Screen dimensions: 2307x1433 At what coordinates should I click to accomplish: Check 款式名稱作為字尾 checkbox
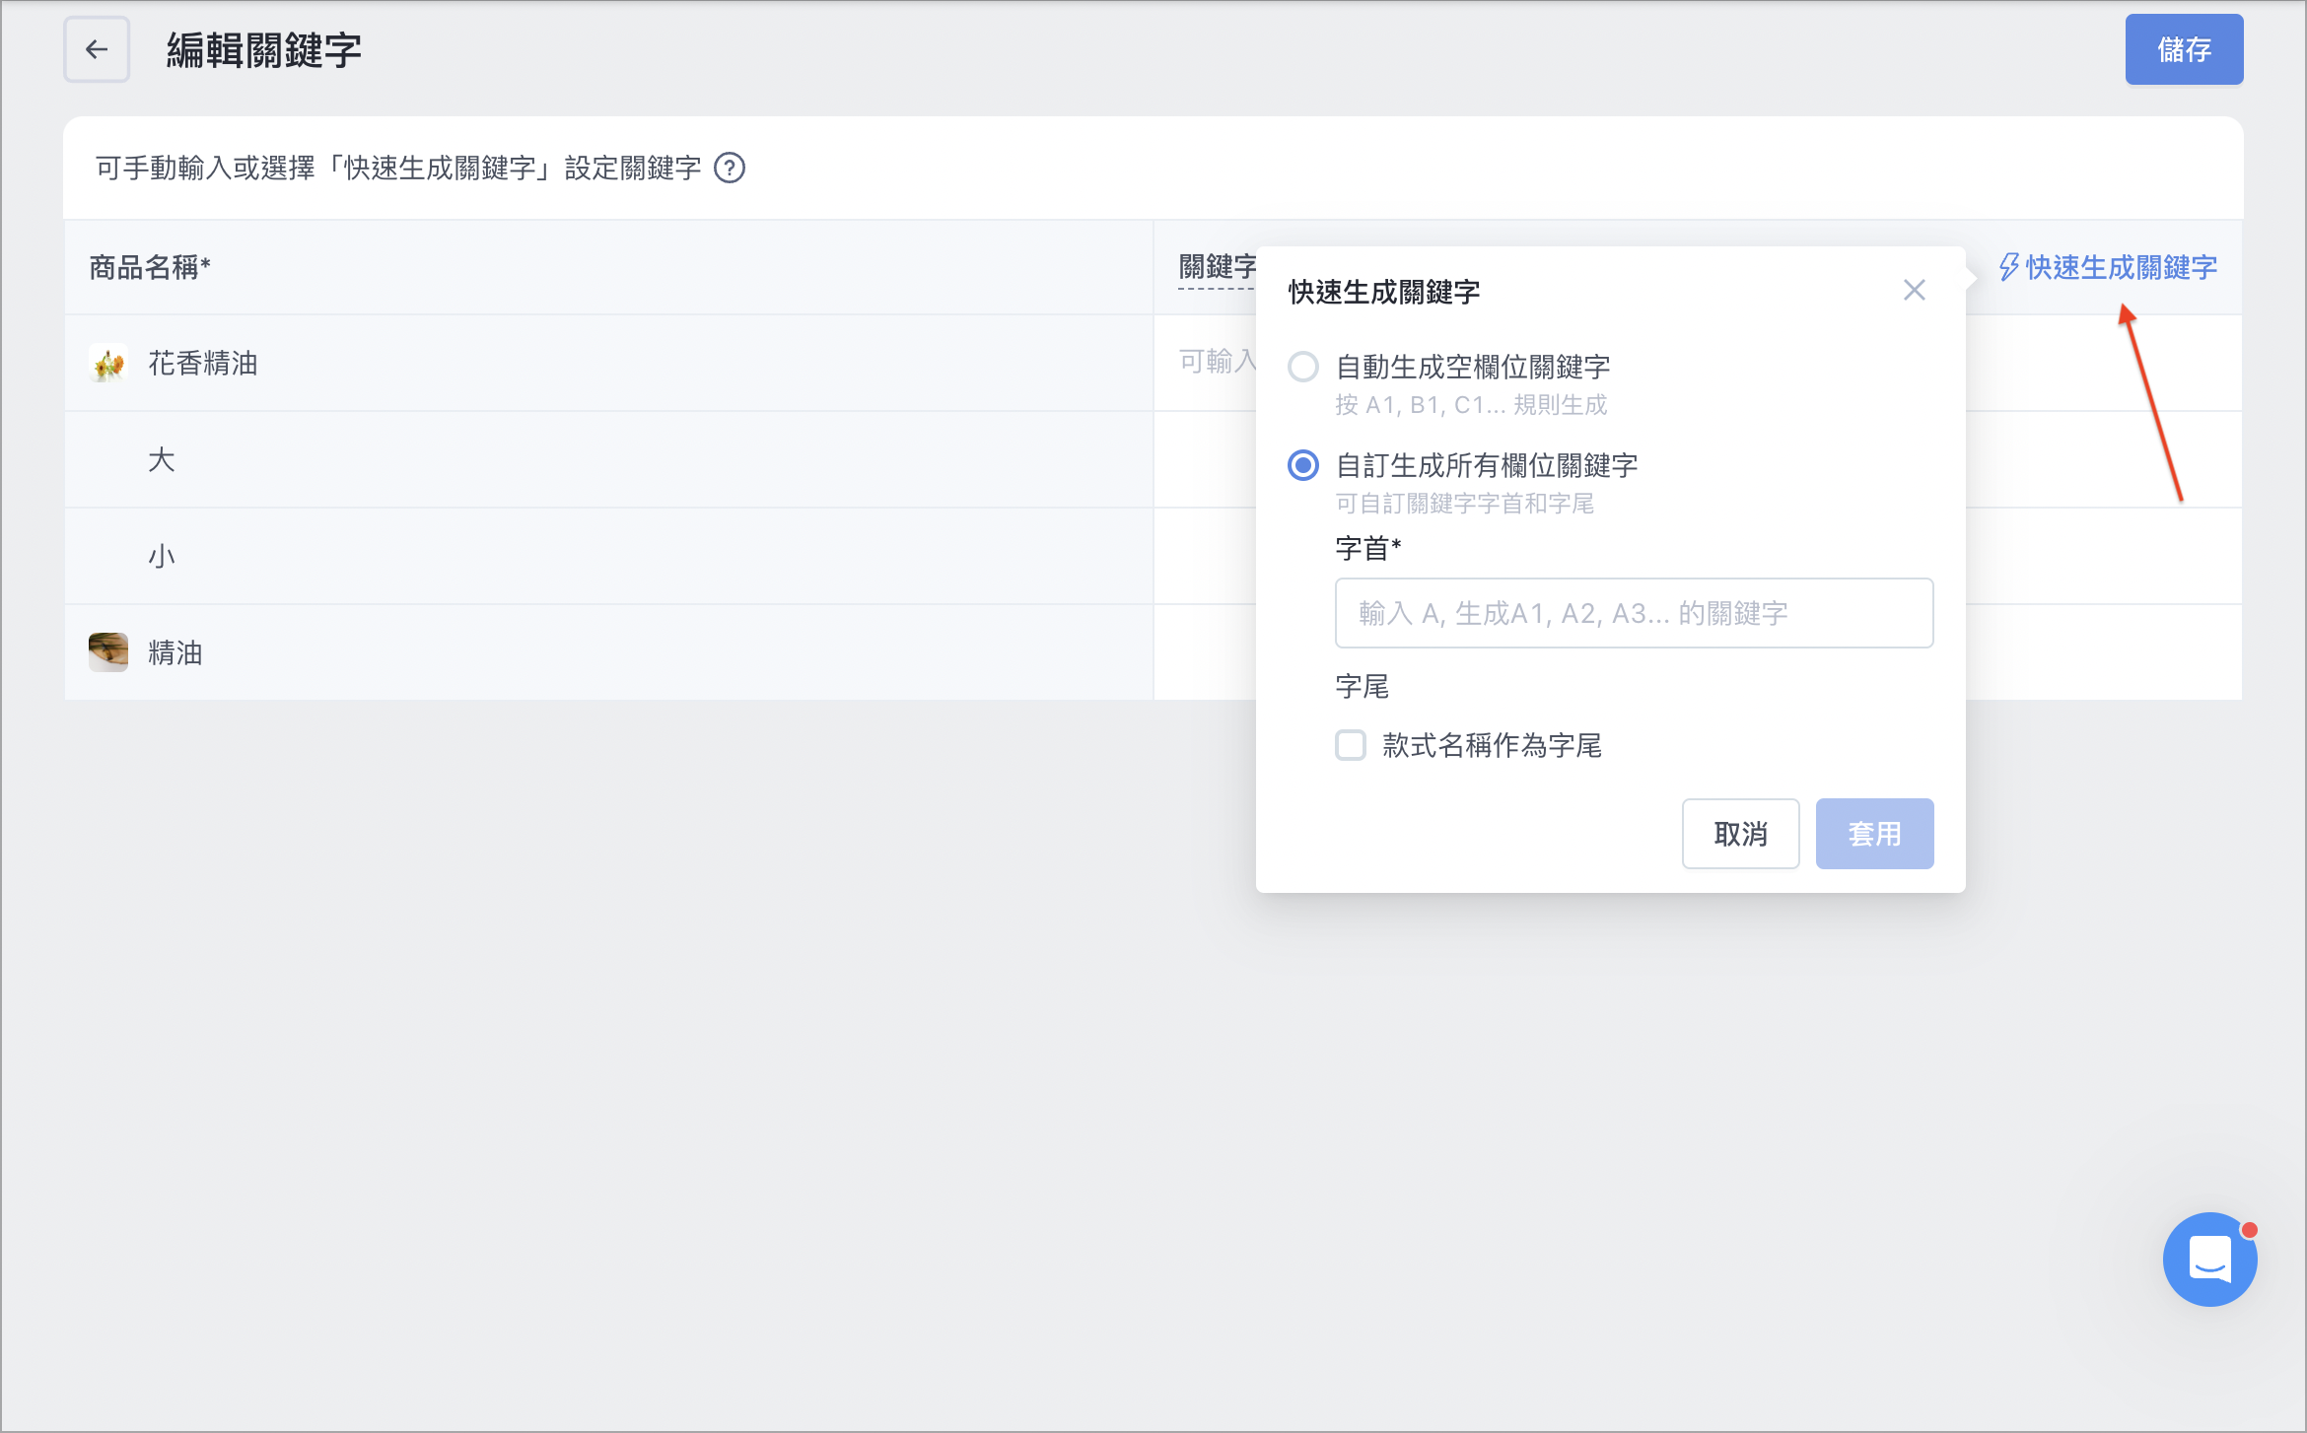click(x=1351, y=745)
